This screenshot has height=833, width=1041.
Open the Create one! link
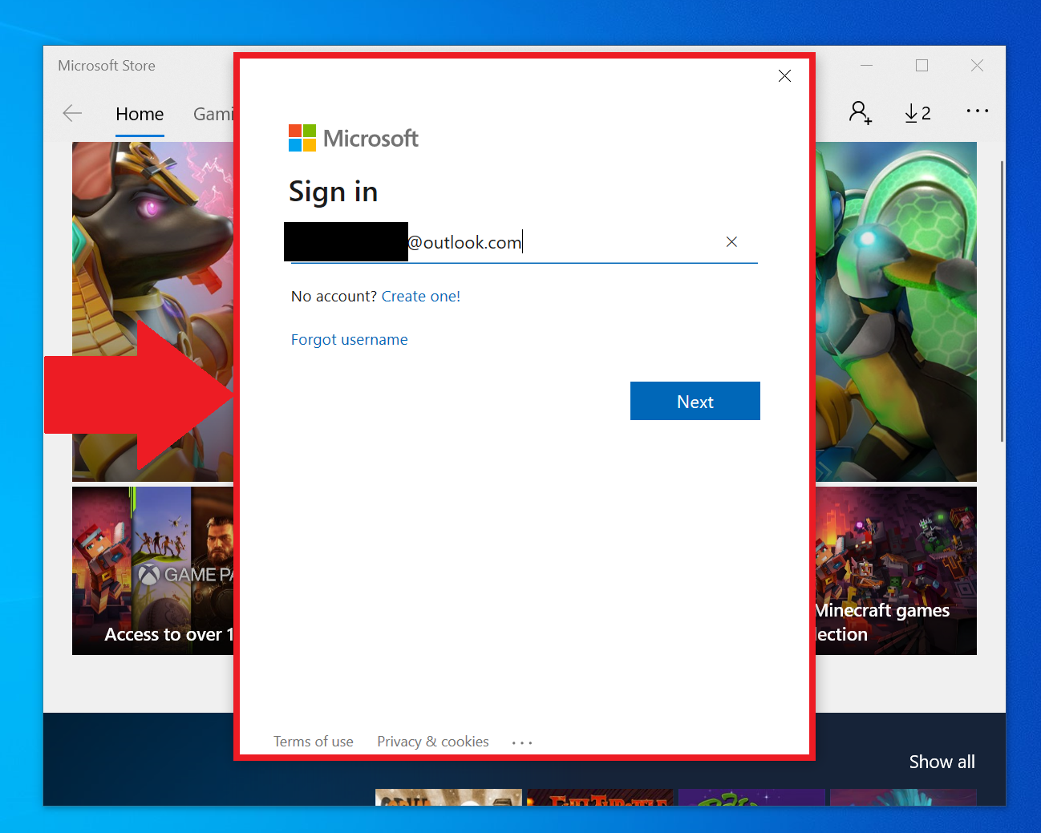[420, 296]
